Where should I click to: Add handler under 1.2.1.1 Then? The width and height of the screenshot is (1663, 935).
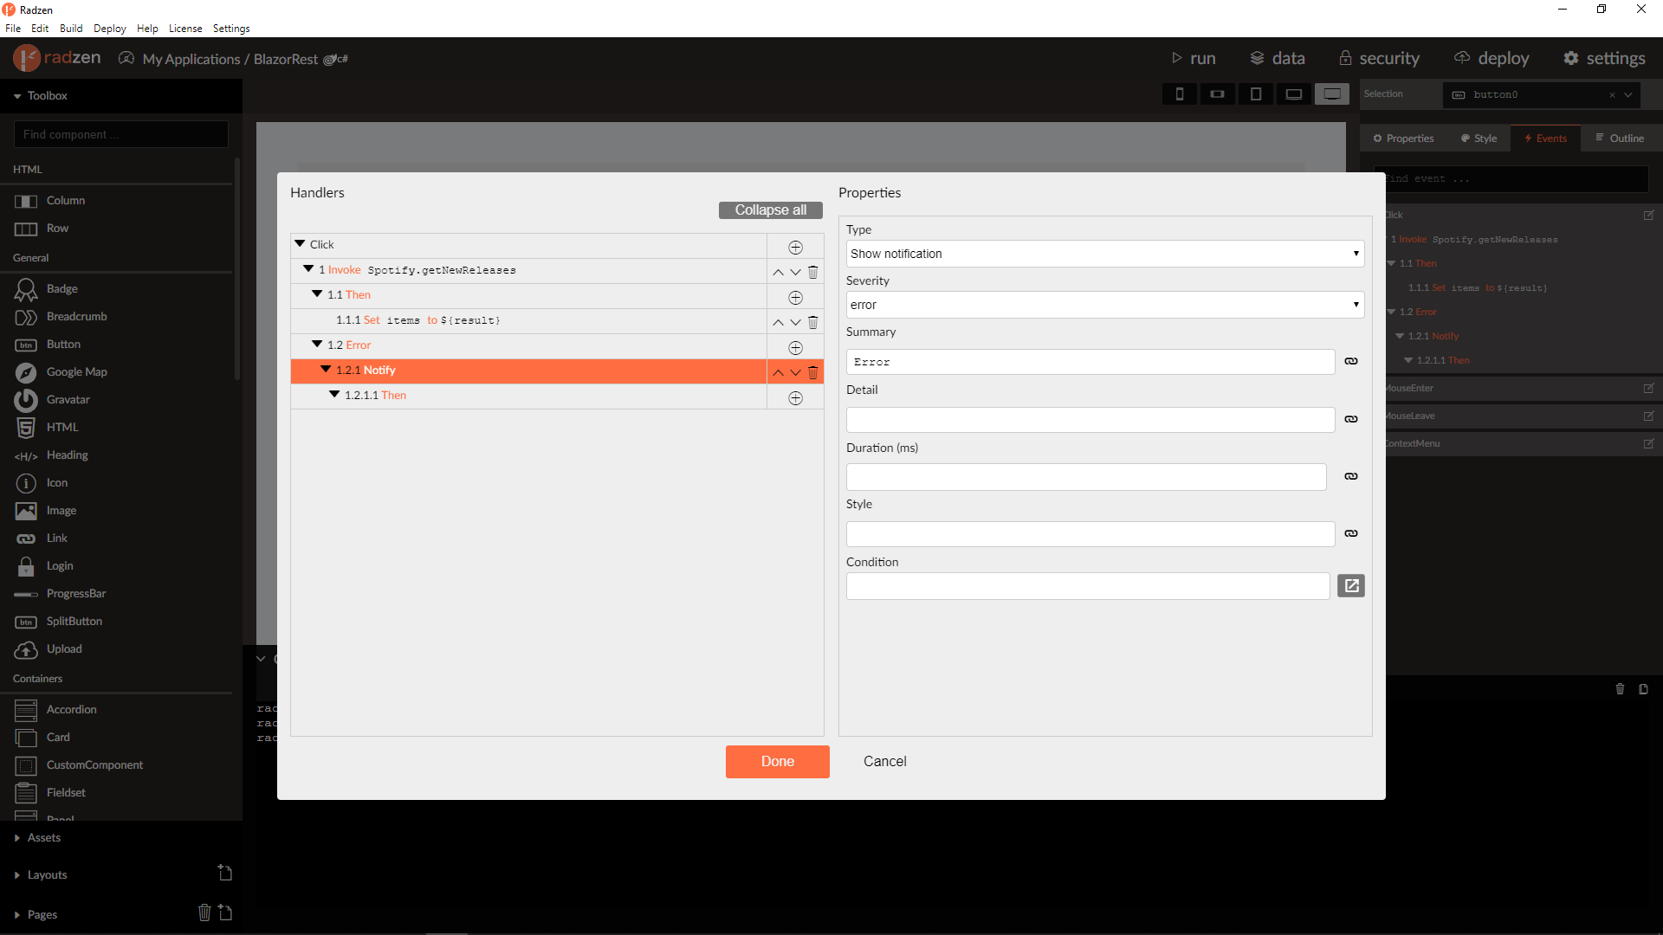click(x=795, y=398)
